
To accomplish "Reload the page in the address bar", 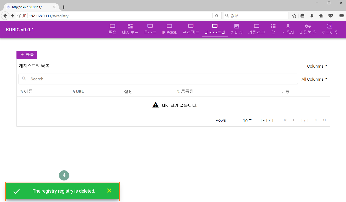I will (x=217, y=16).
